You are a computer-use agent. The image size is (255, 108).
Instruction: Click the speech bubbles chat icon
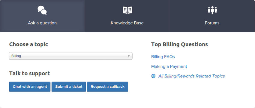click(x=42, y=10)
